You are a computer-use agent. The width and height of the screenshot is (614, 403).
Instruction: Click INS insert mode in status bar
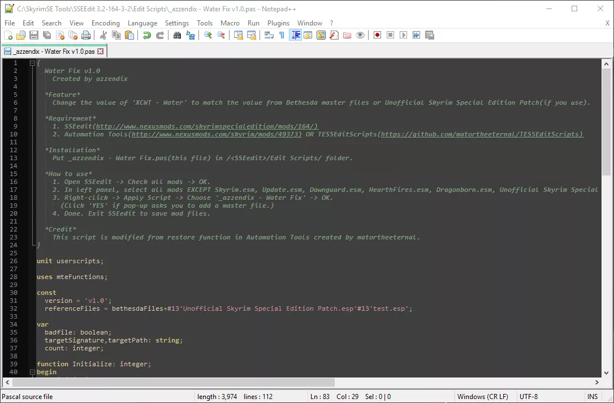point(593,397)
